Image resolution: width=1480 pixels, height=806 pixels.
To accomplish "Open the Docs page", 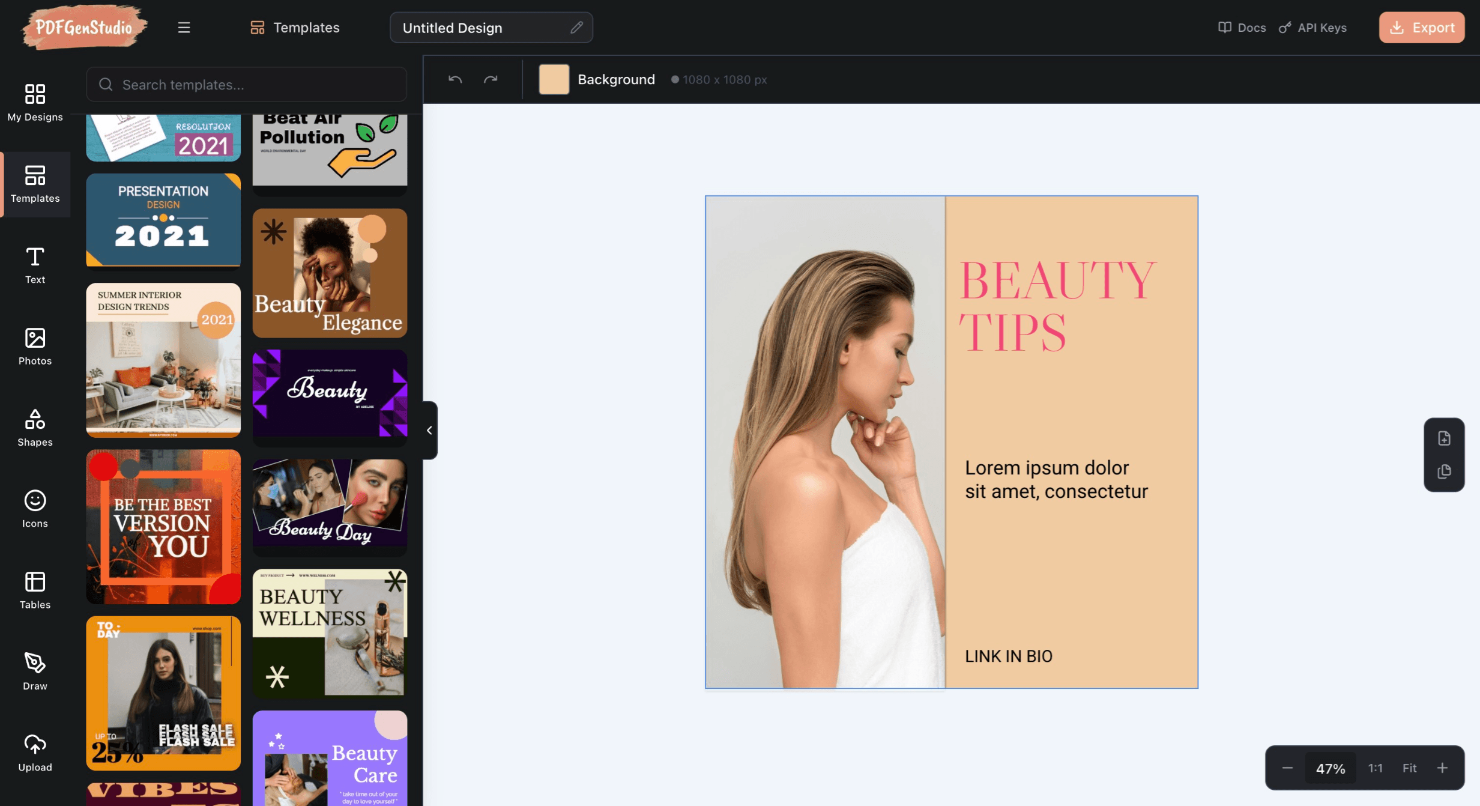I will pos(1242,27).
